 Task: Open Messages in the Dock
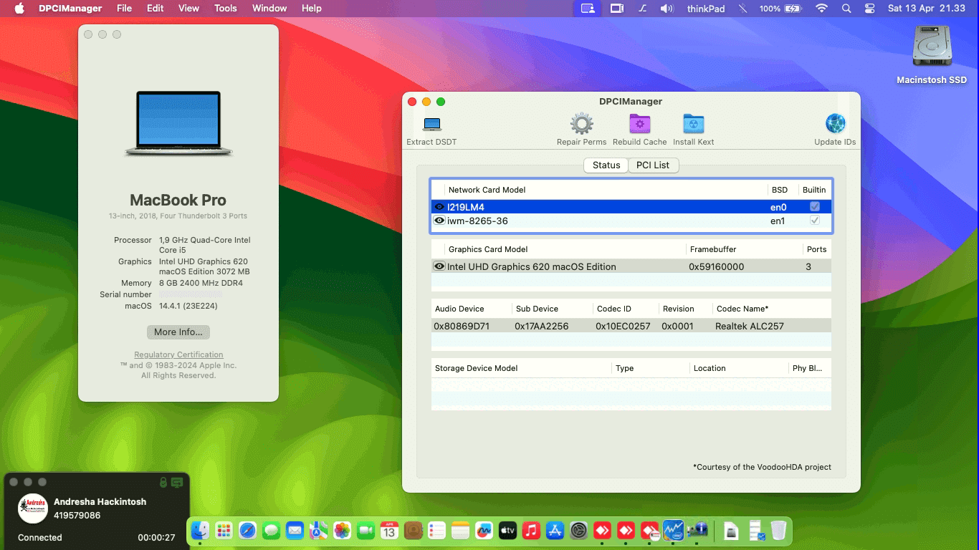click(272, 531)
